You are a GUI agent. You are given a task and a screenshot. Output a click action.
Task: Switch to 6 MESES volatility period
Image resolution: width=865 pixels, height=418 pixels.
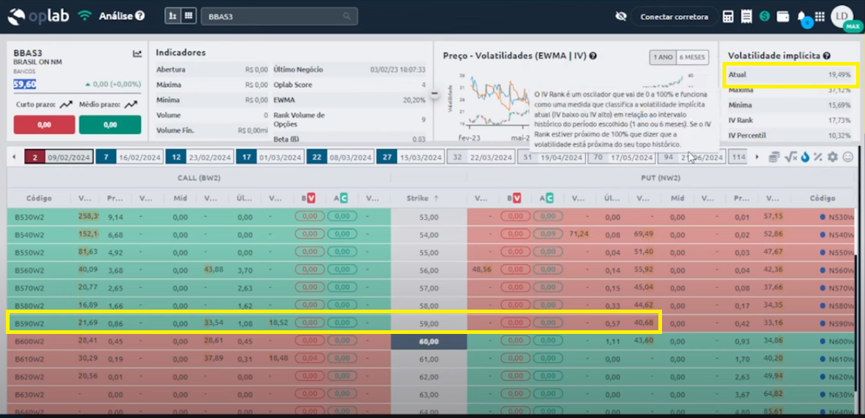[x=692, y=57]
